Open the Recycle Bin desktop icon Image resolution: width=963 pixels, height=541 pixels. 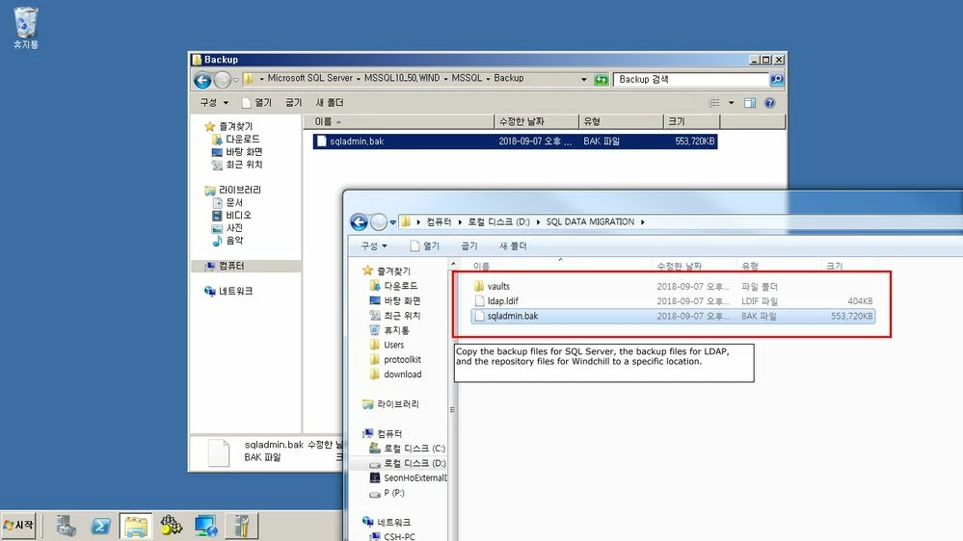[x=26, y=28]
